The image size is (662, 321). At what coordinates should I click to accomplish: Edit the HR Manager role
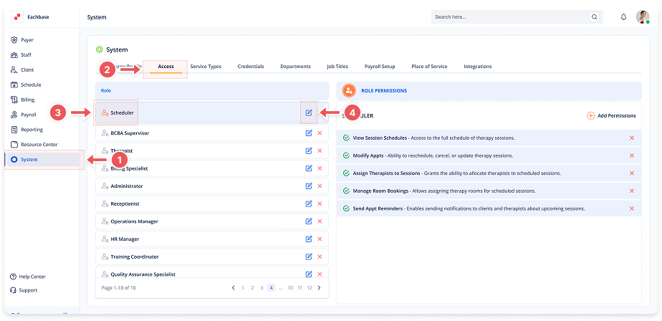click(x=309, y=239)
